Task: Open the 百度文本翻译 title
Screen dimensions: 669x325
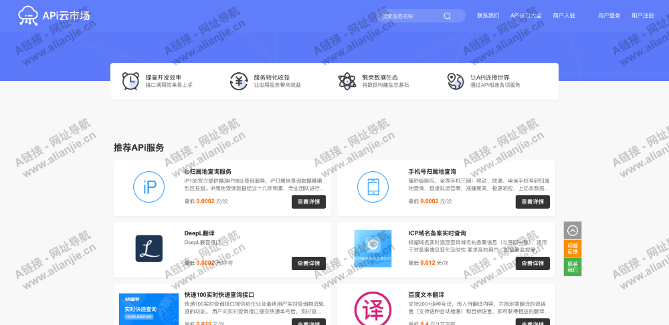Action: (x=426, y=295)
